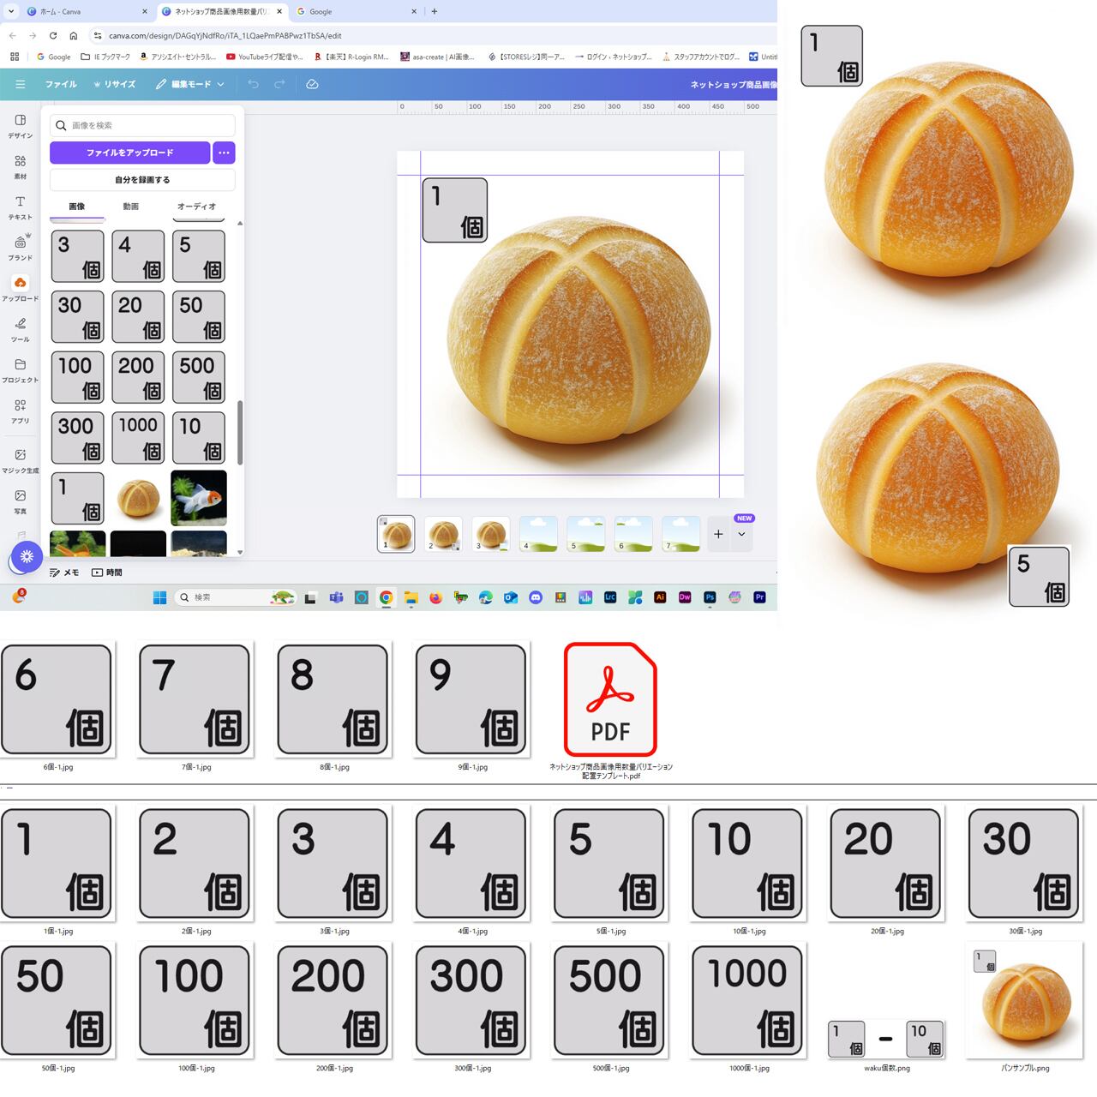The width and height of the screenshot is (1097, 1097).
Task: Switch to the Google browser tab
Action: 357,11
